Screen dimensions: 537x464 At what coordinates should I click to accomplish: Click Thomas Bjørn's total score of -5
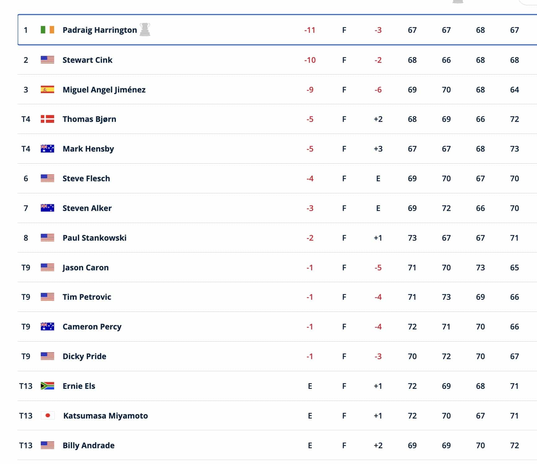coord(310,119)
